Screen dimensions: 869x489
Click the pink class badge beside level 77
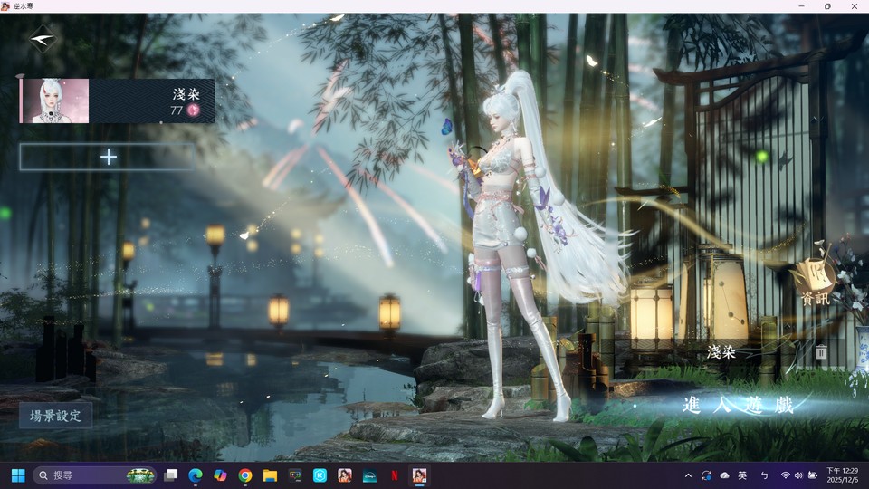point(193,110)
